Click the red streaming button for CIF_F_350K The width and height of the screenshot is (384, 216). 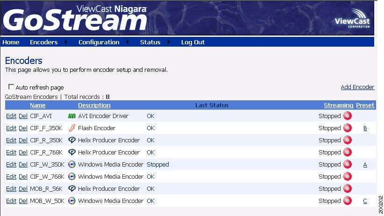tap(348, 128)
